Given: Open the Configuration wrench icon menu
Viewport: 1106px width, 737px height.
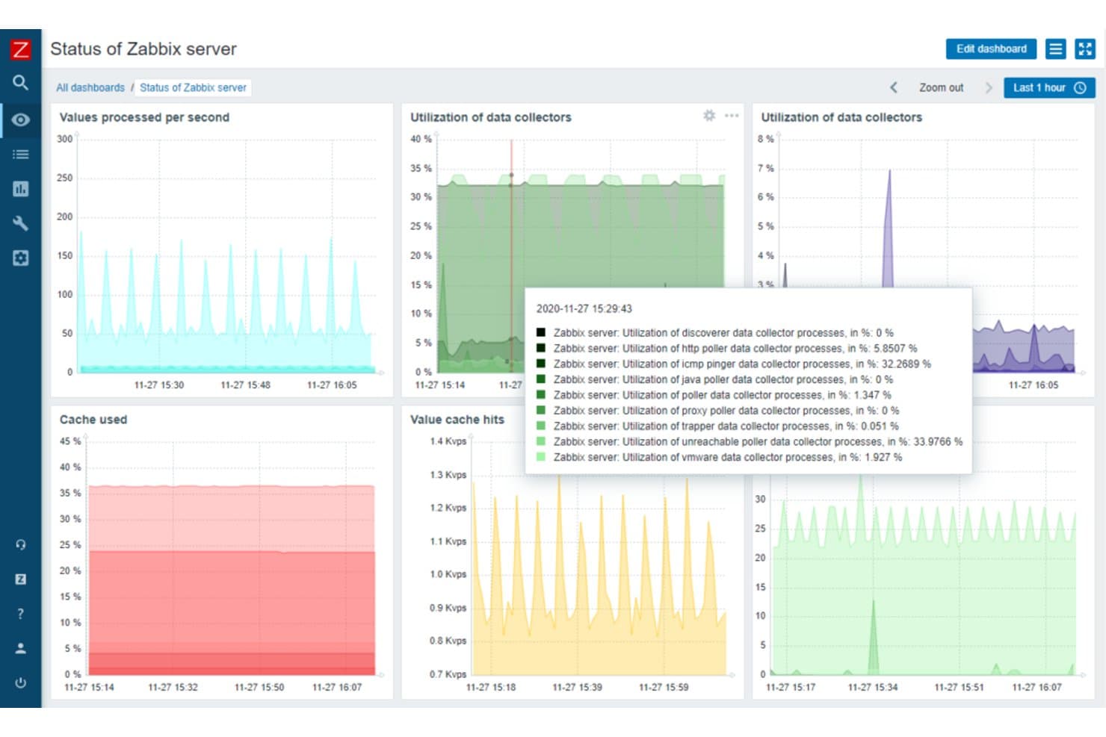Looking at the screenshot, I should point(20,223).
